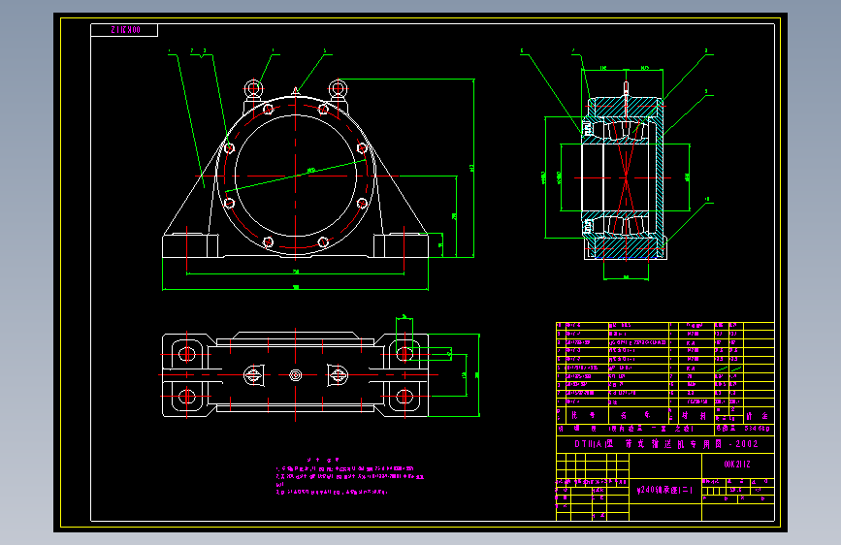This screenshot has height=545, width=841.
Task: Select the hatched base in the section view
Action: point(626,248)
